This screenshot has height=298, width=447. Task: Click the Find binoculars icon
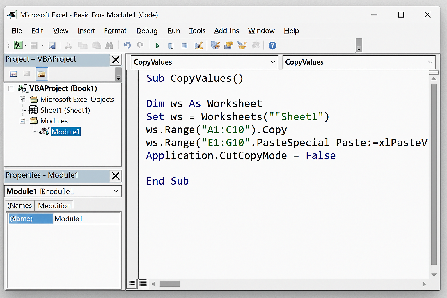coord(109,45)
